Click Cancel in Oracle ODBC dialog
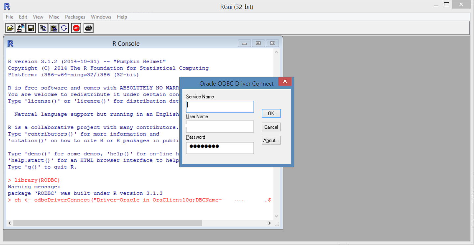Viewport: 474px width, 245px height. click(271, 127)
